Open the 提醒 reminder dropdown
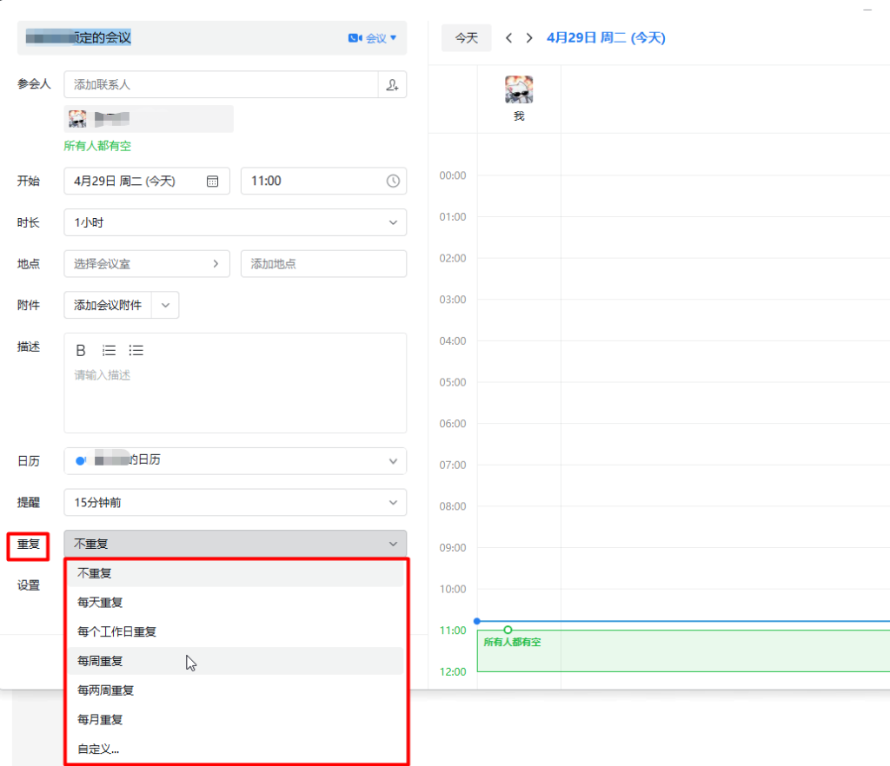This screenshot has width=890, height=766. click(x=235, y=502)
